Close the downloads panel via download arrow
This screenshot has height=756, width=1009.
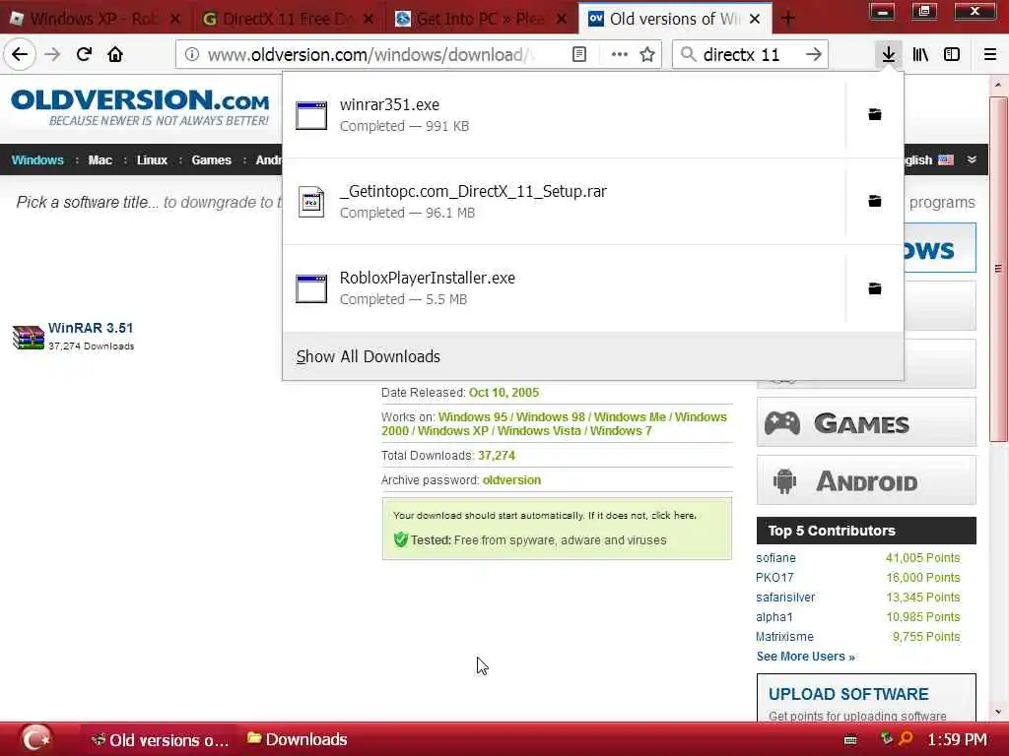coord(889,55)
